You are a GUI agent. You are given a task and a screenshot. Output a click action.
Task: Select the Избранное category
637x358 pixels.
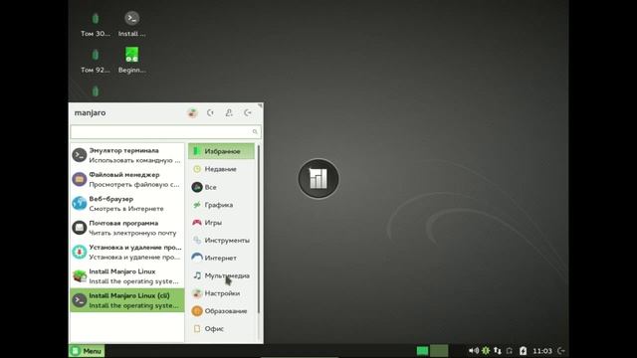click(x=221, y=151)
